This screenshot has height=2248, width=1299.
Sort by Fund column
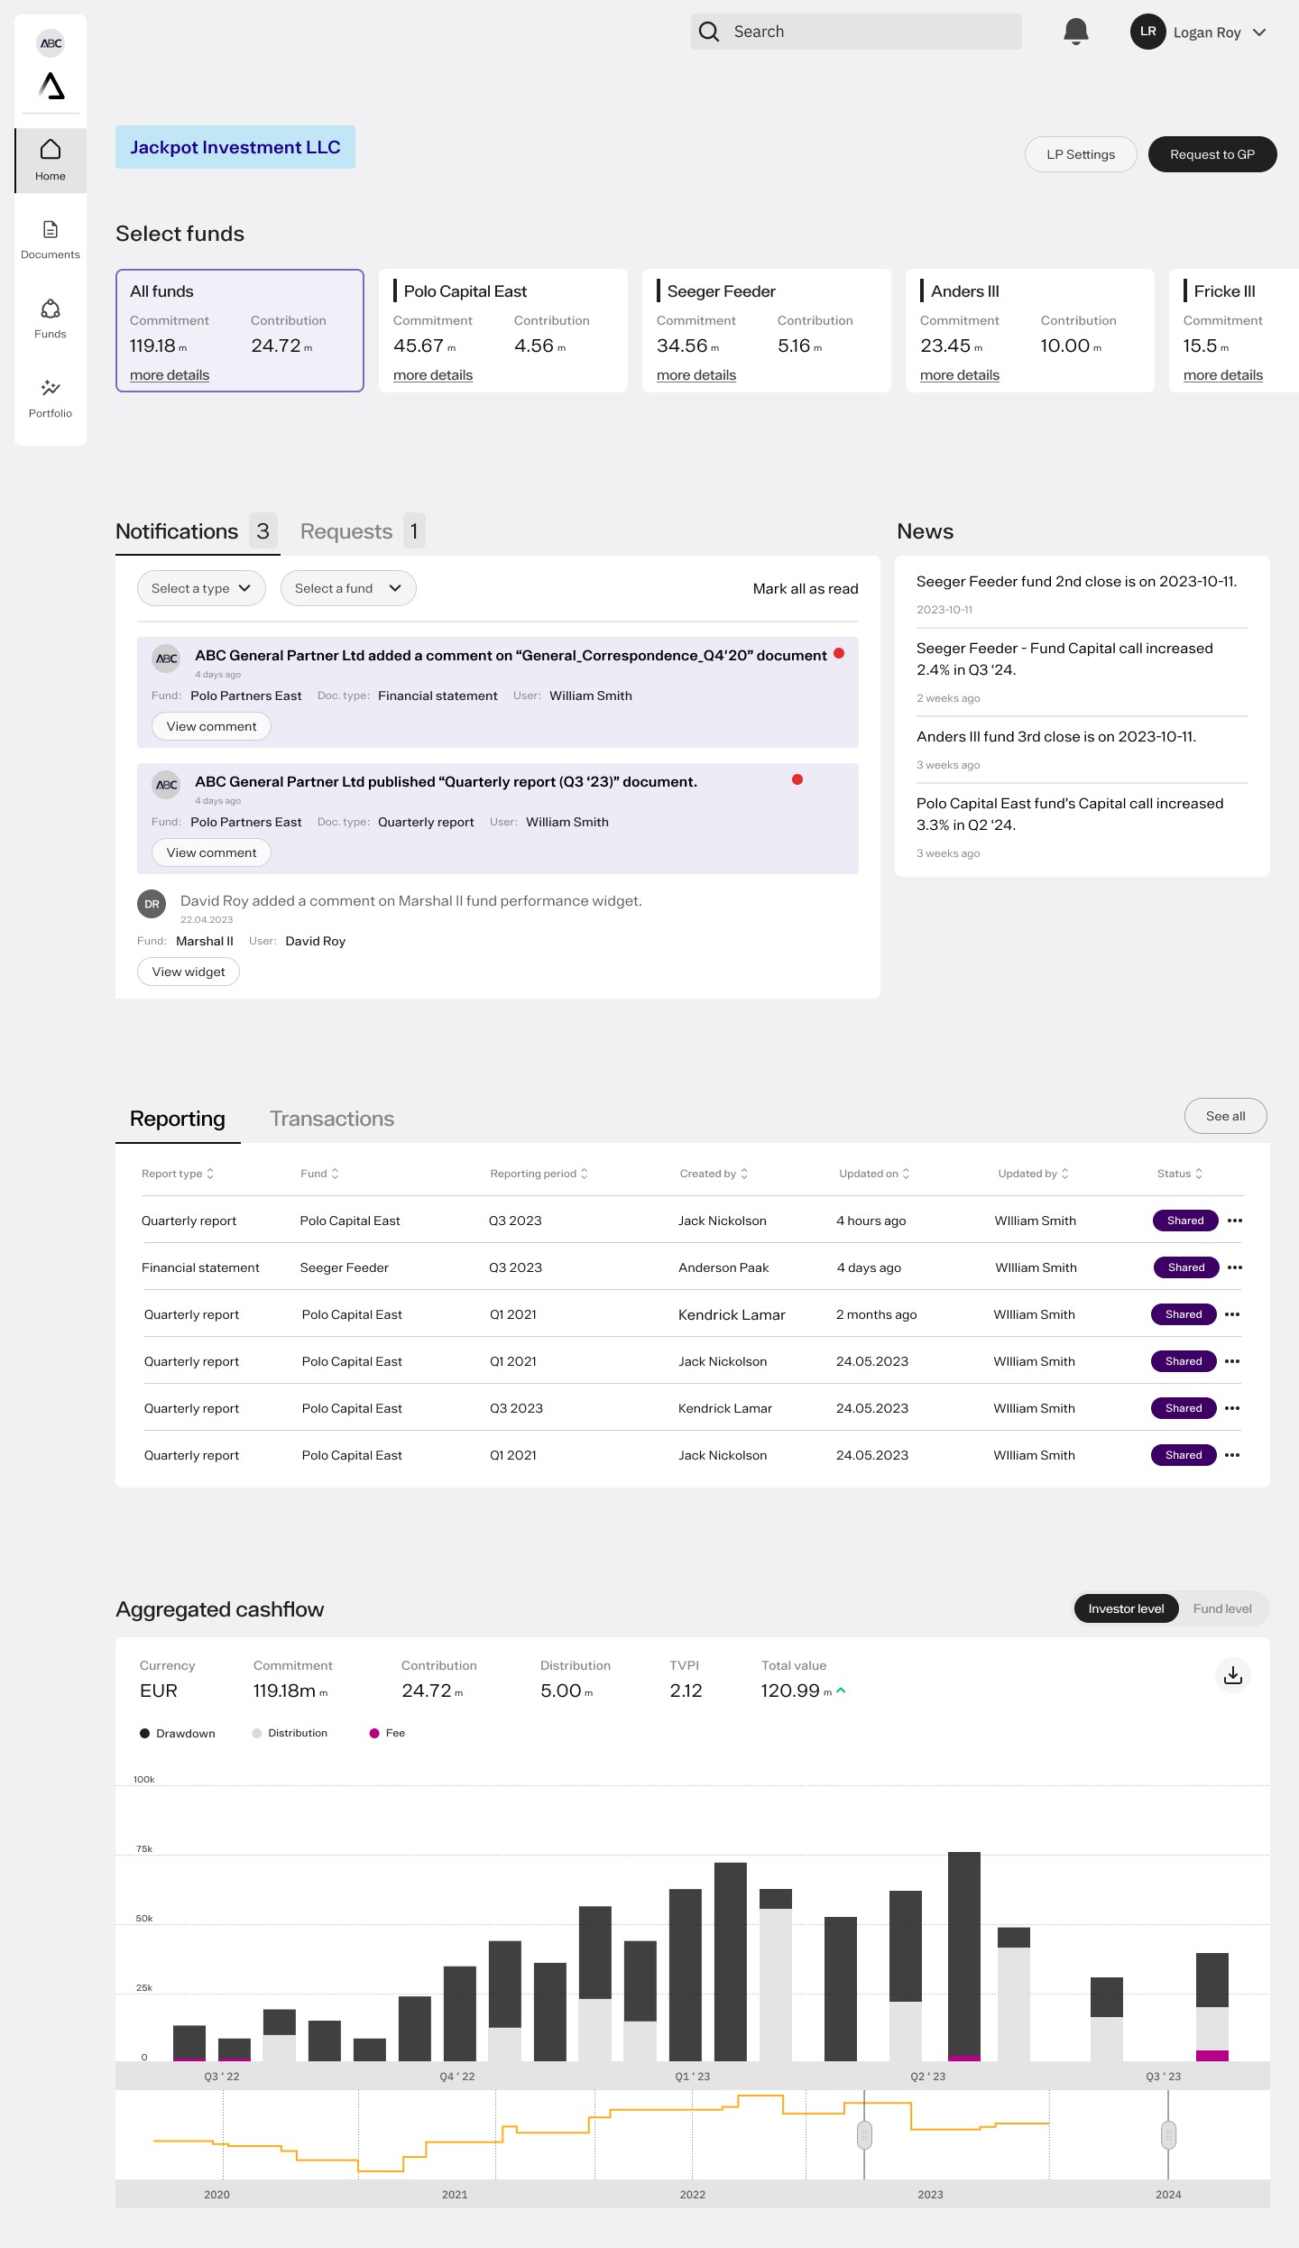click(319, 1174)
